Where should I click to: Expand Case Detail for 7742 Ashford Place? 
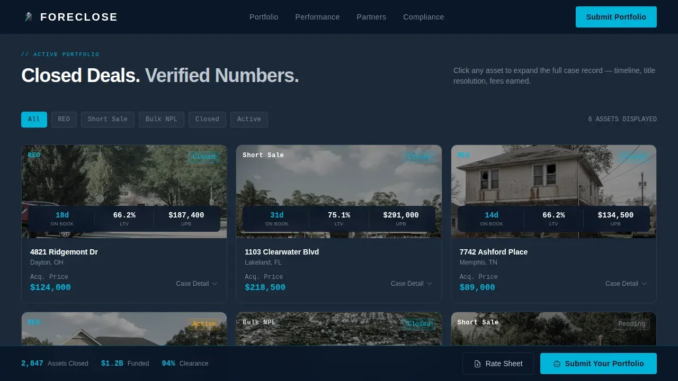pos(626,284)
